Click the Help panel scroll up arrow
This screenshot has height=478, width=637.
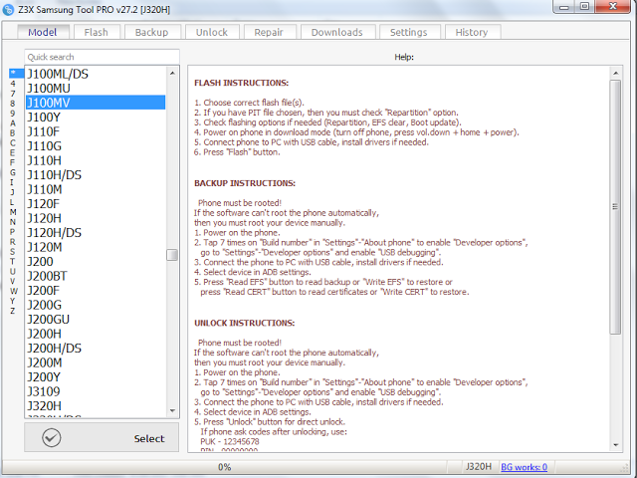click(x=615, y=73)
